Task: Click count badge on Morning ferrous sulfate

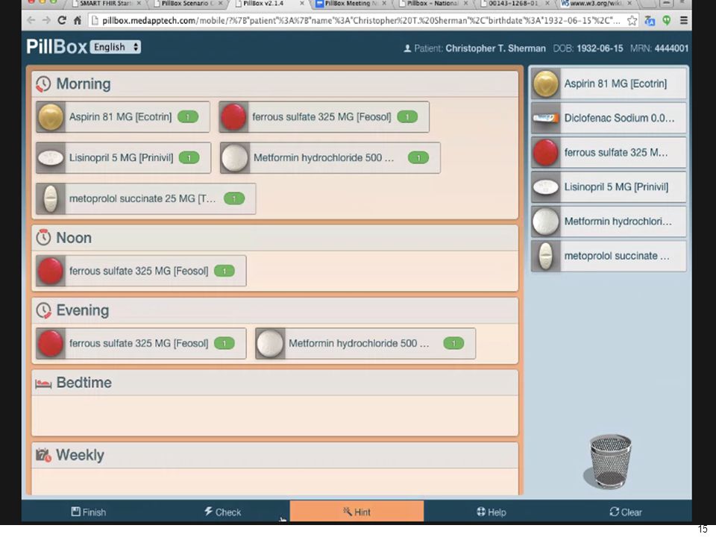Action: pos(407,117)
